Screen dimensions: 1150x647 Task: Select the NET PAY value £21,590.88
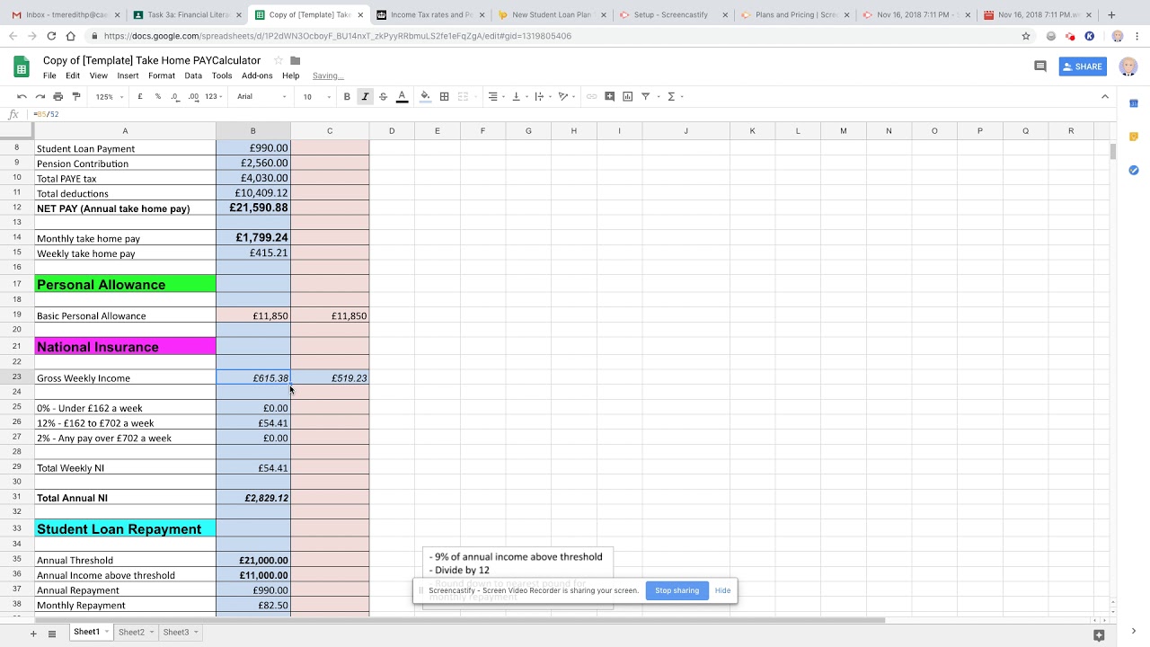coord(253,208)
